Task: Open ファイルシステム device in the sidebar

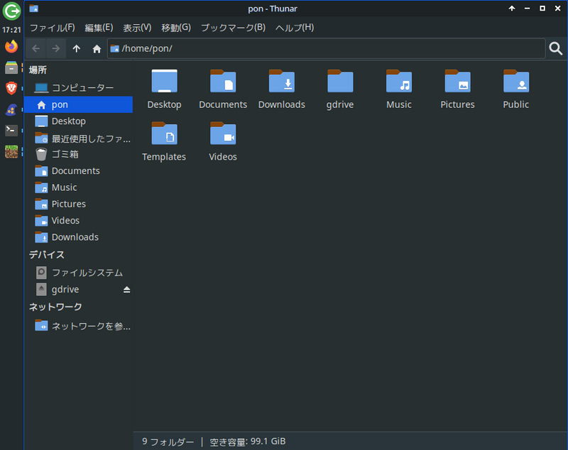Action: 78,273
